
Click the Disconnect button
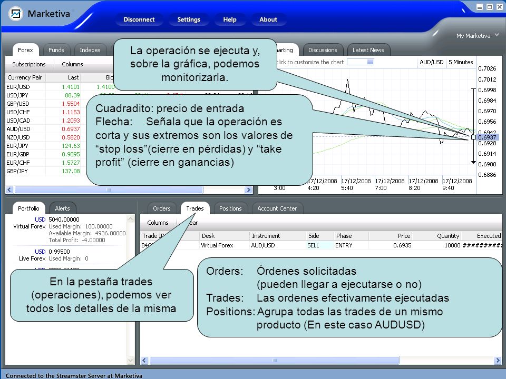tap(139, 19)
